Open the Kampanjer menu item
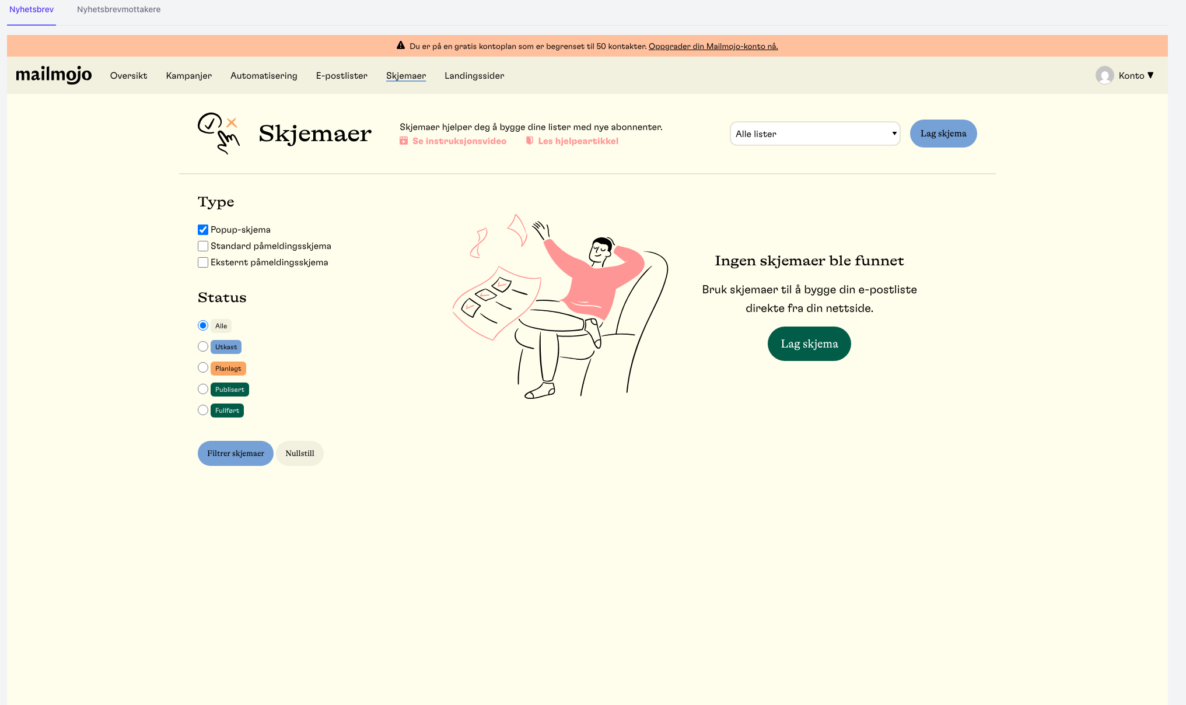 (189, 76)
